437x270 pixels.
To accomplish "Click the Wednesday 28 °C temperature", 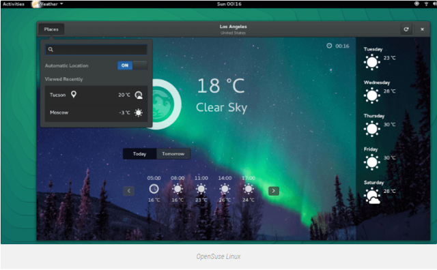I will point(390,91).
